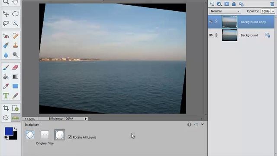Reset to default colors
Viewport: 277px width, 156px height.
[x=6, y=138]
